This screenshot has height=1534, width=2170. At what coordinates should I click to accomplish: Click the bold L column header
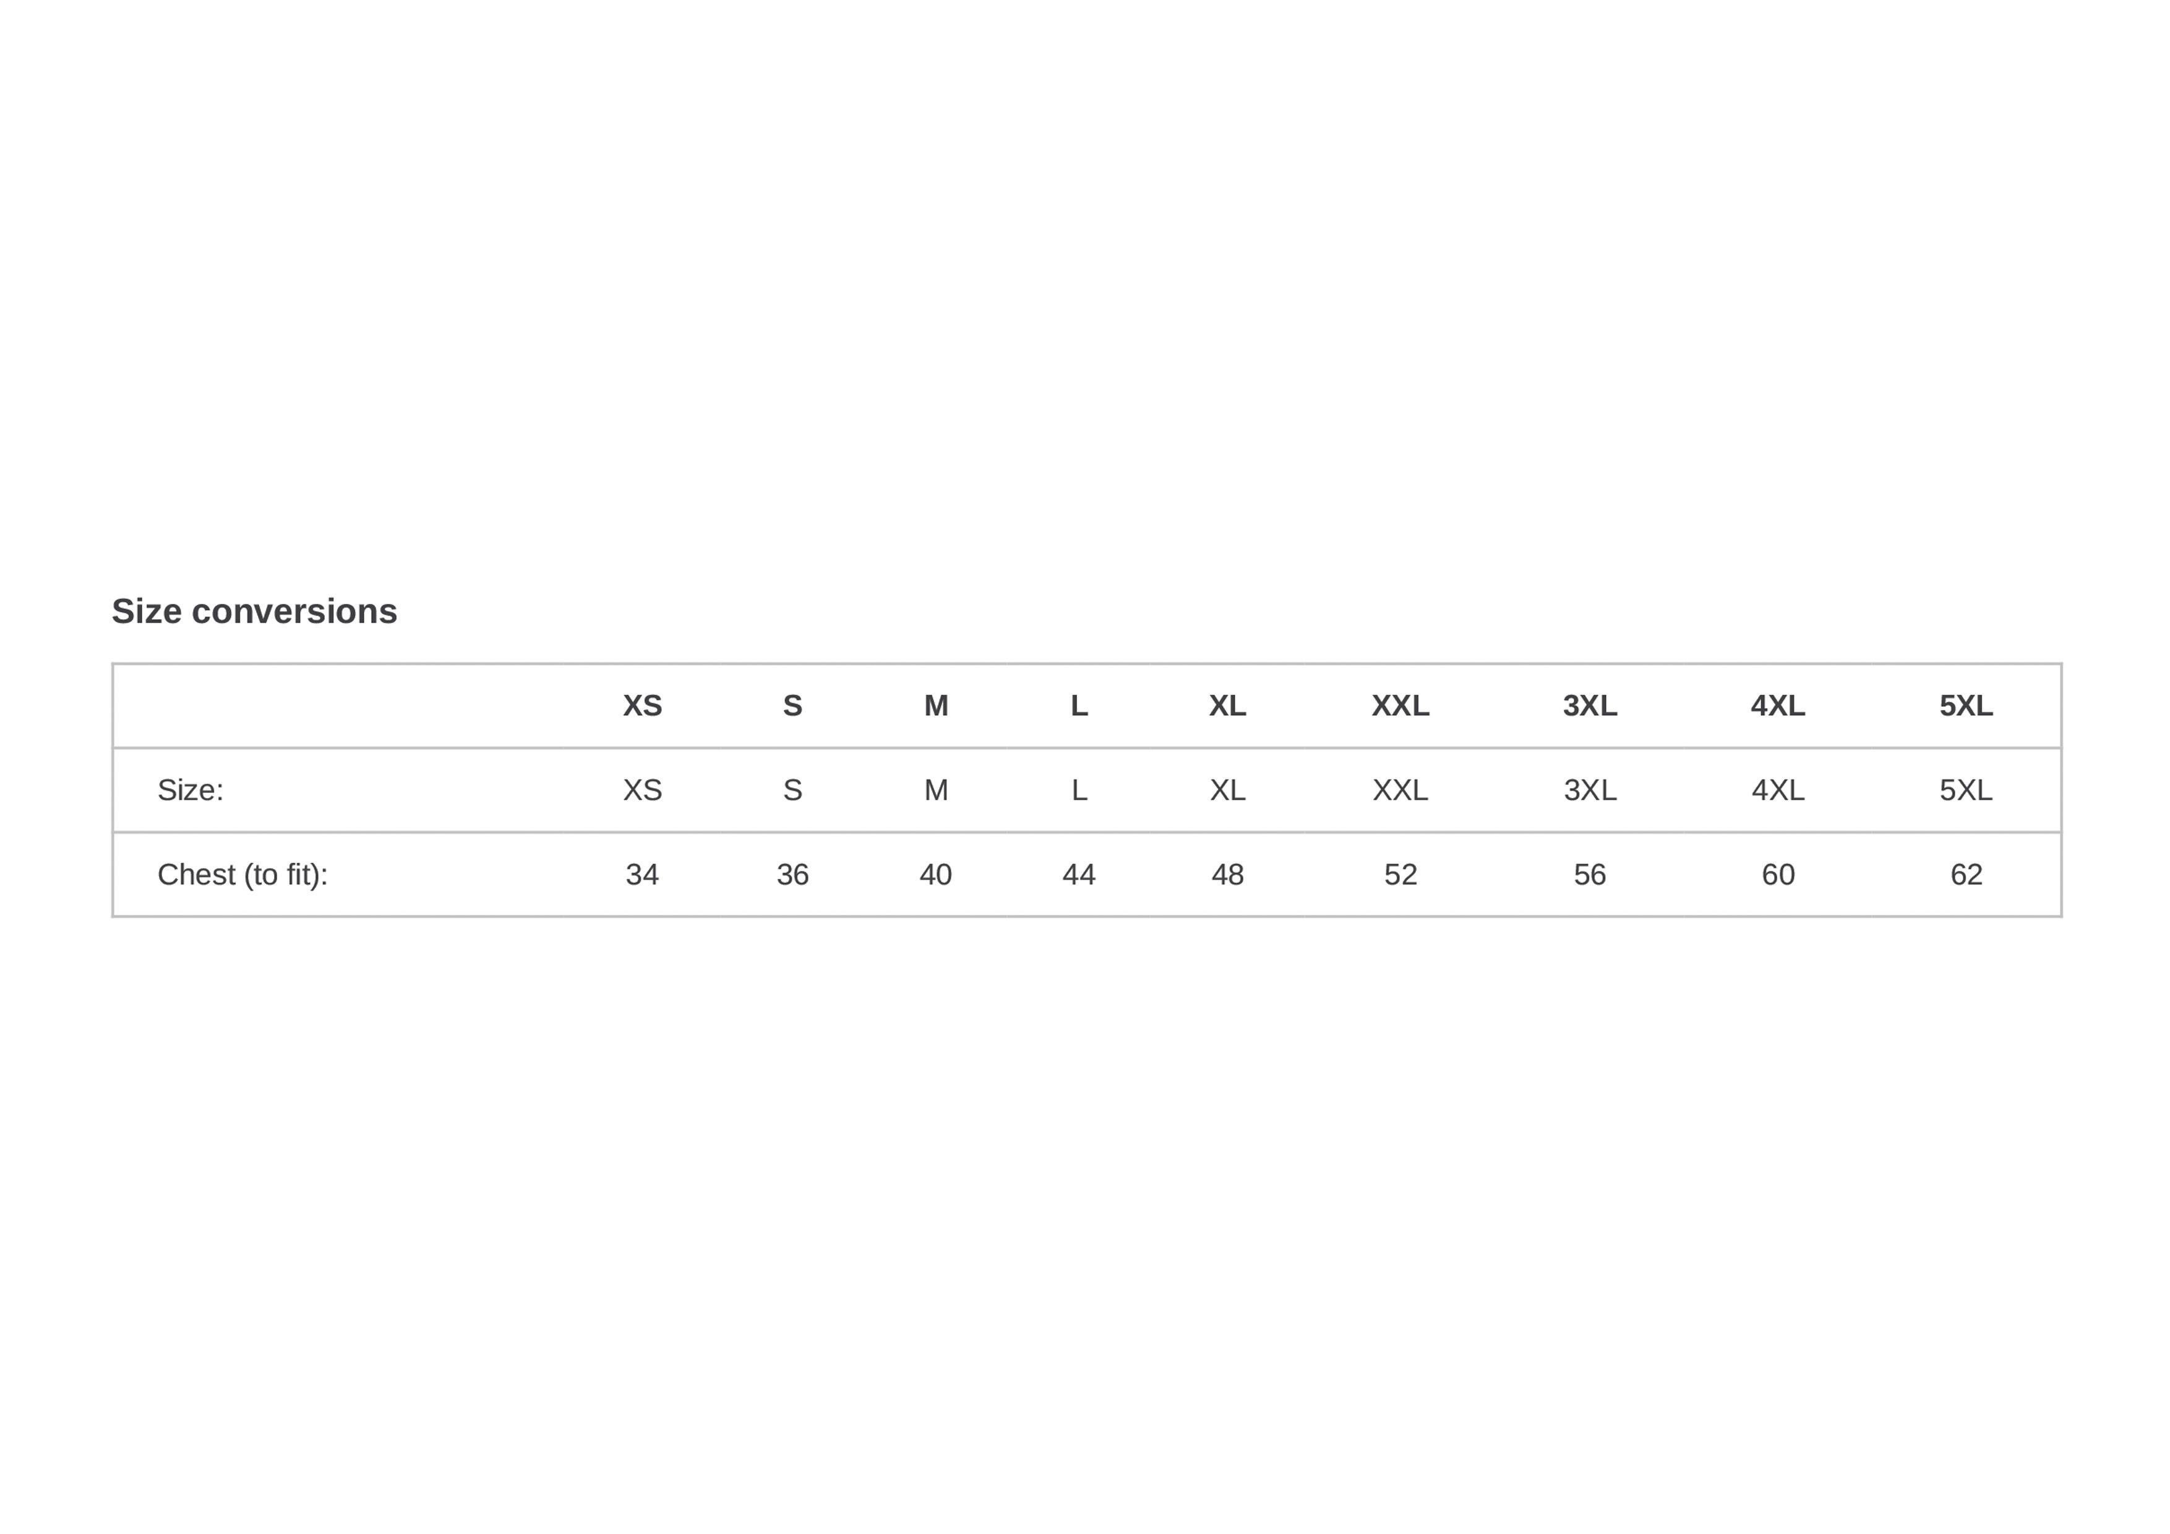coord(1078,705)
